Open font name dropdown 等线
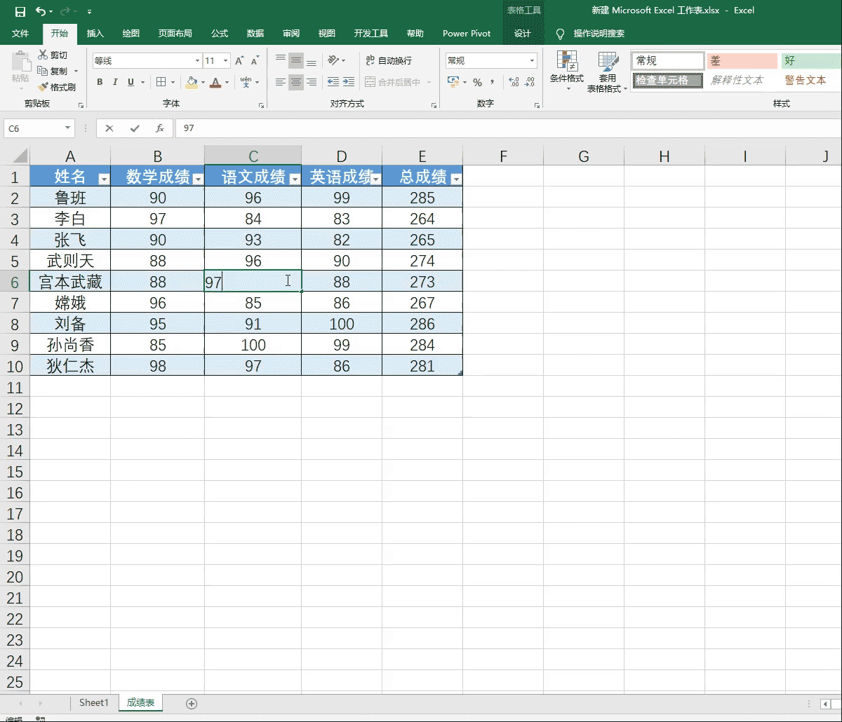 [197, 61]
